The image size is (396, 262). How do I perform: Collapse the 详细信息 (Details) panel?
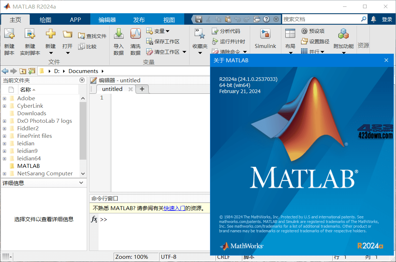pos(80,183)
